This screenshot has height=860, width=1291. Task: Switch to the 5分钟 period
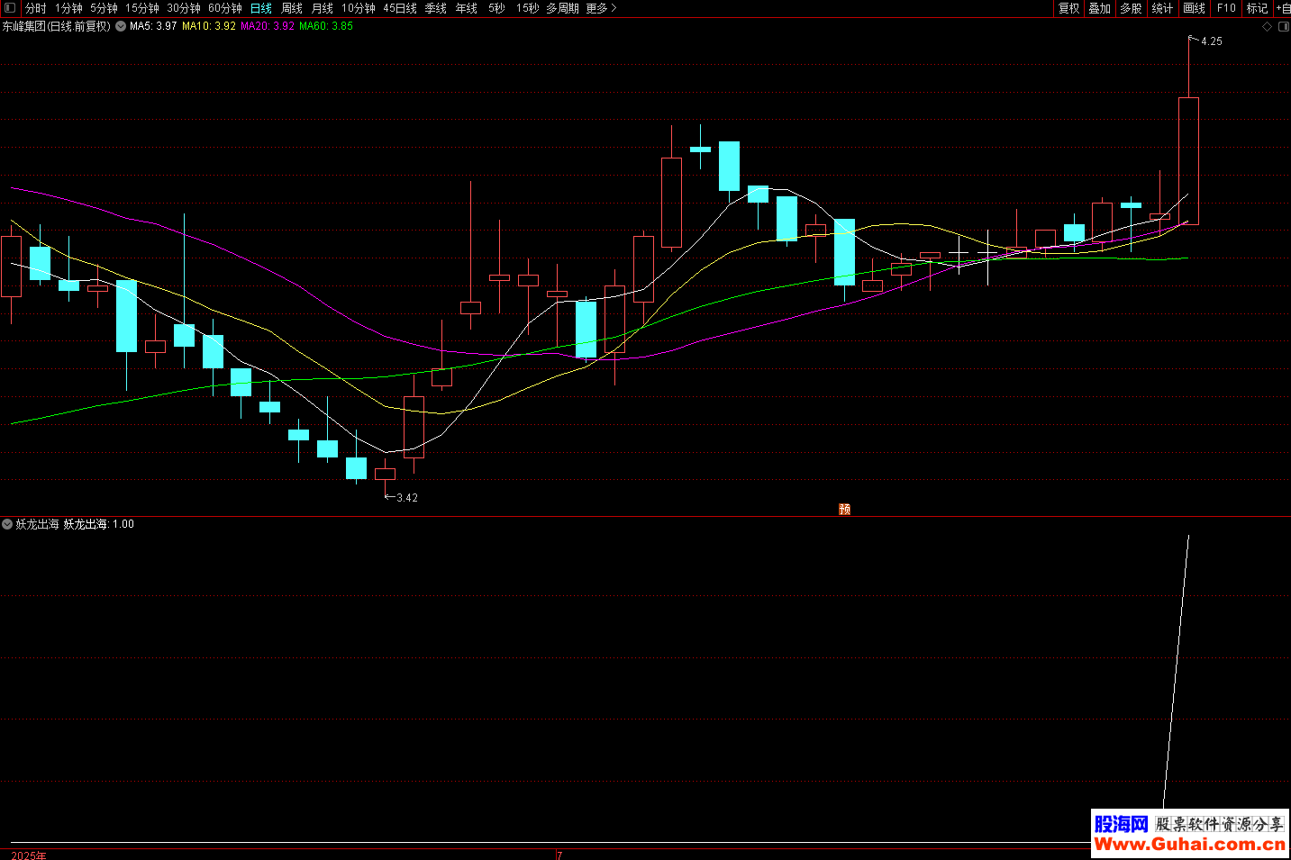[104, 8]
